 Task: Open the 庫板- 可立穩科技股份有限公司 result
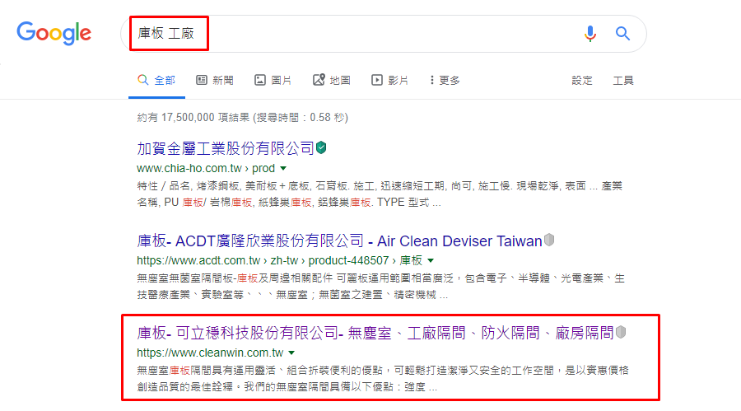coord(375,333)
